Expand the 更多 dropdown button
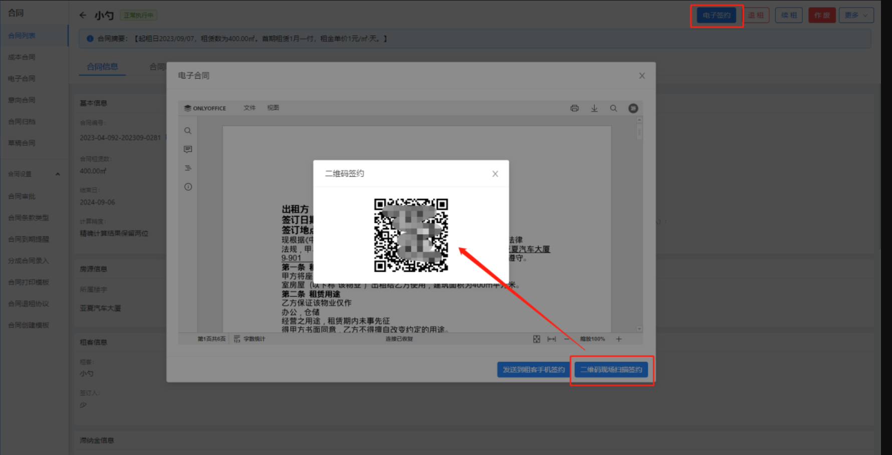The image size is (892, 455). (856, 16)
